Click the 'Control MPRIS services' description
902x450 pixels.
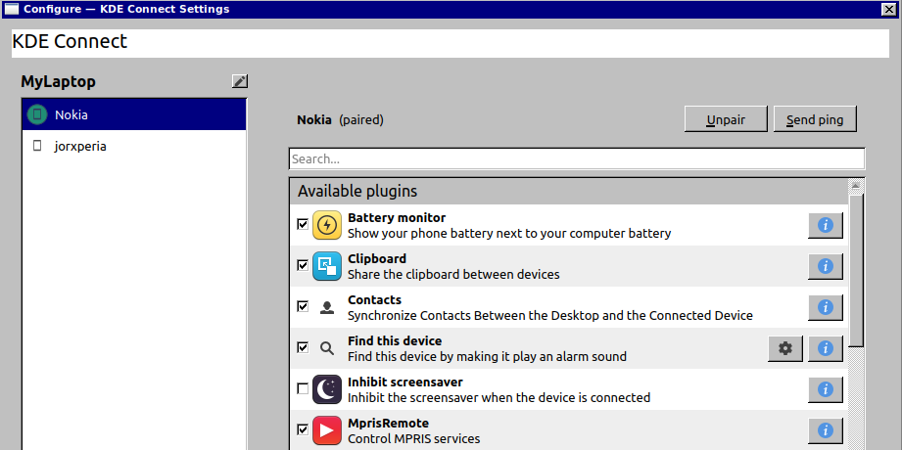[413, 439]
